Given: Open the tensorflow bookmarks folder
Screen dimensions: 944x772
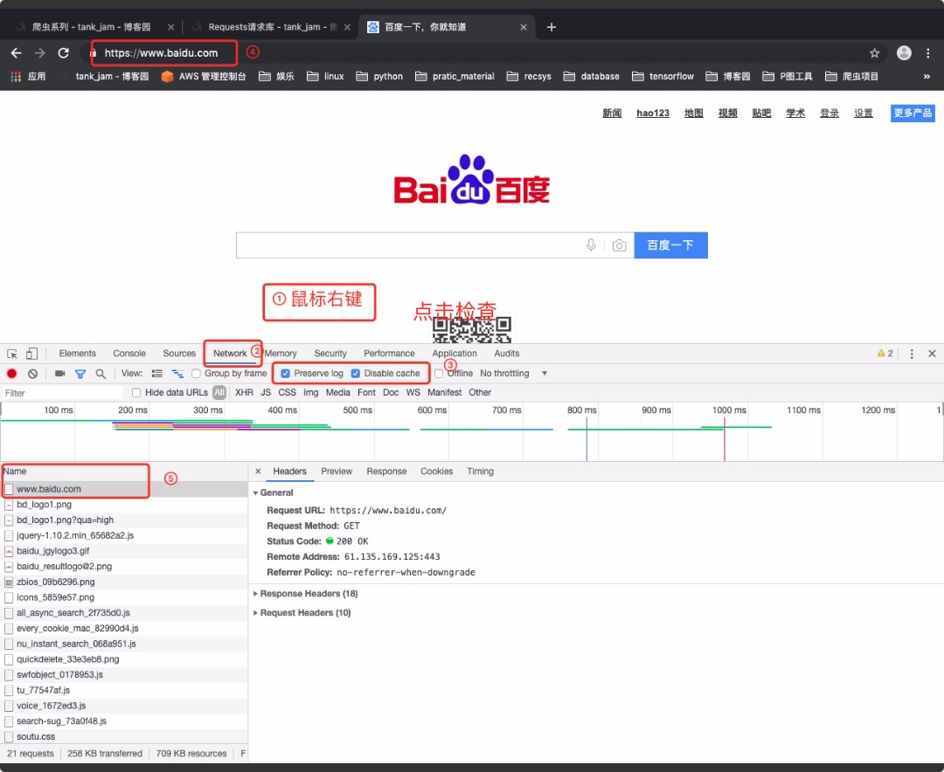Looking at the screenshot, I should [663, 77].
